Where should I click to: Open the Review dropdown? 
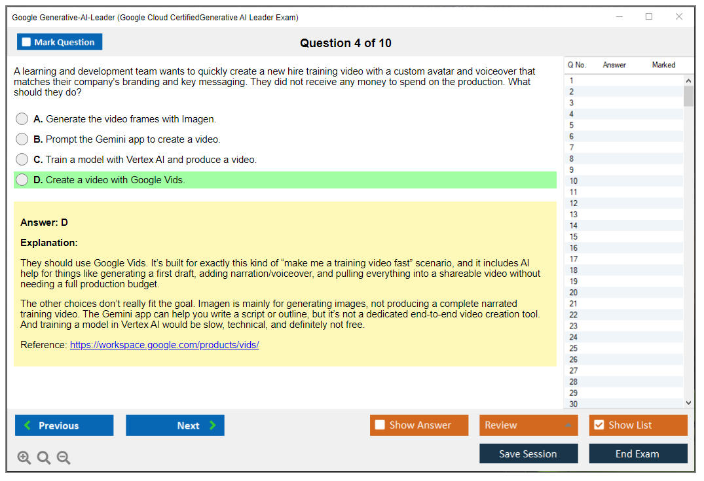(528, 425)
